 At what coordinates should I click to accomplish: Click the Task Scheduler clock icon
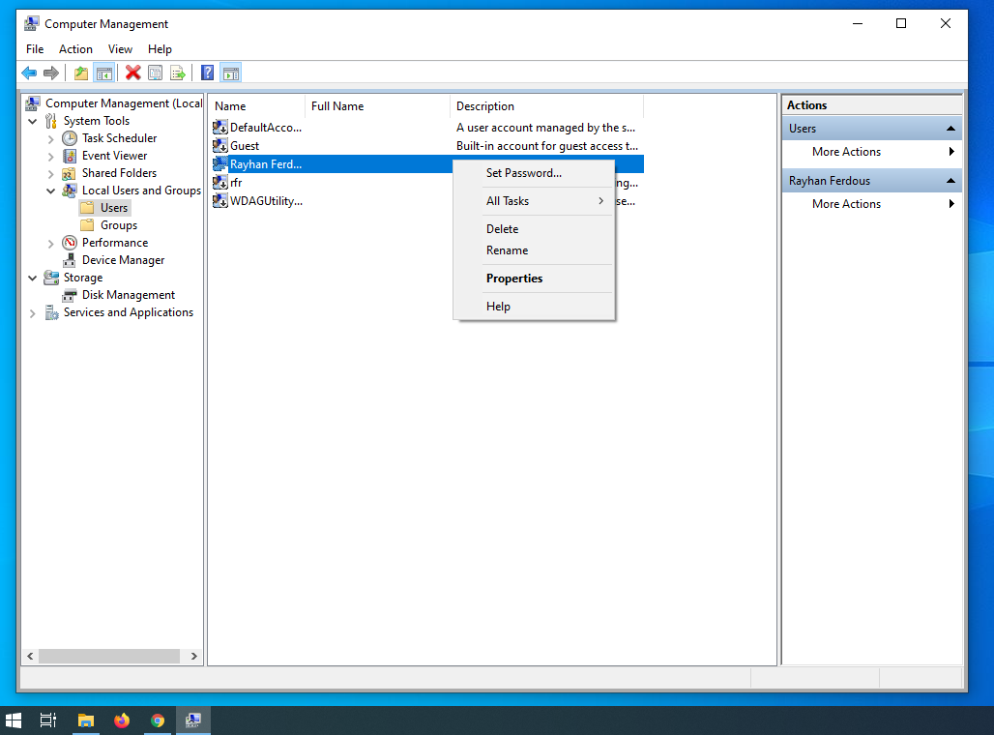[70, 138]
